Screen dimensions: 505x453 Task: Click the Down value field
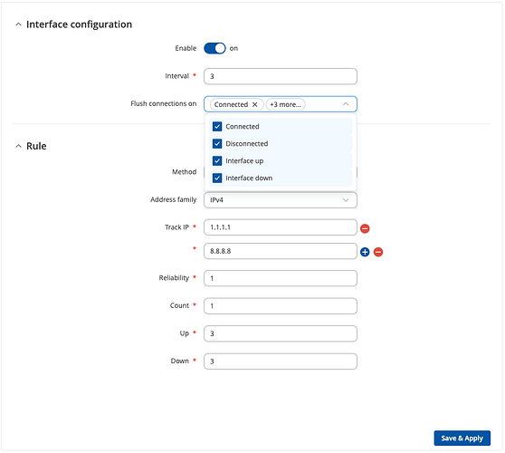coord(281,361)
